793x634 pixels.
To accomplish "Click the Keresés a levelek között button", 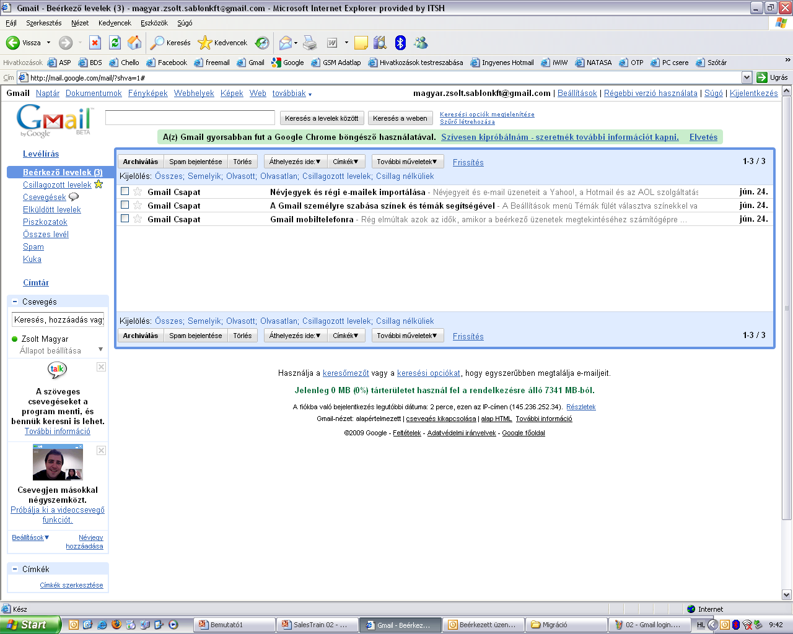I will tap(322, 118).
